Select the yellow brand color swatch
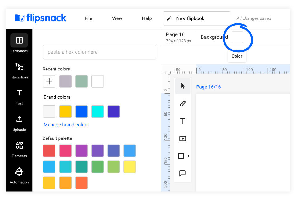 [x=65, y=111]
